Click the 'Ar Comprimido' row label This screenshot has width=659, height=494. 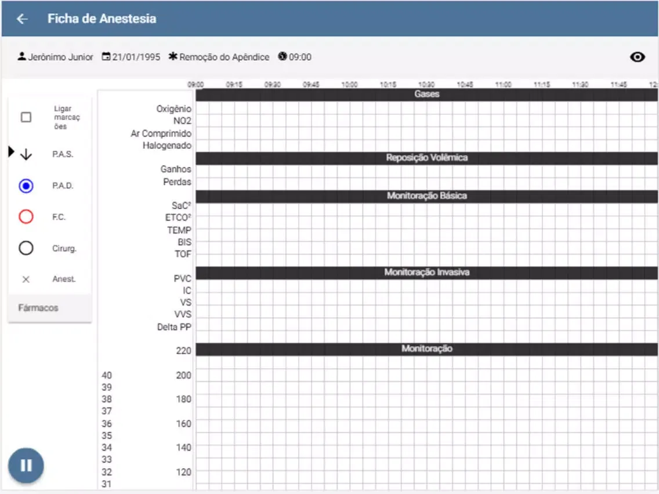pyautogui.click(x=161, y=133)
